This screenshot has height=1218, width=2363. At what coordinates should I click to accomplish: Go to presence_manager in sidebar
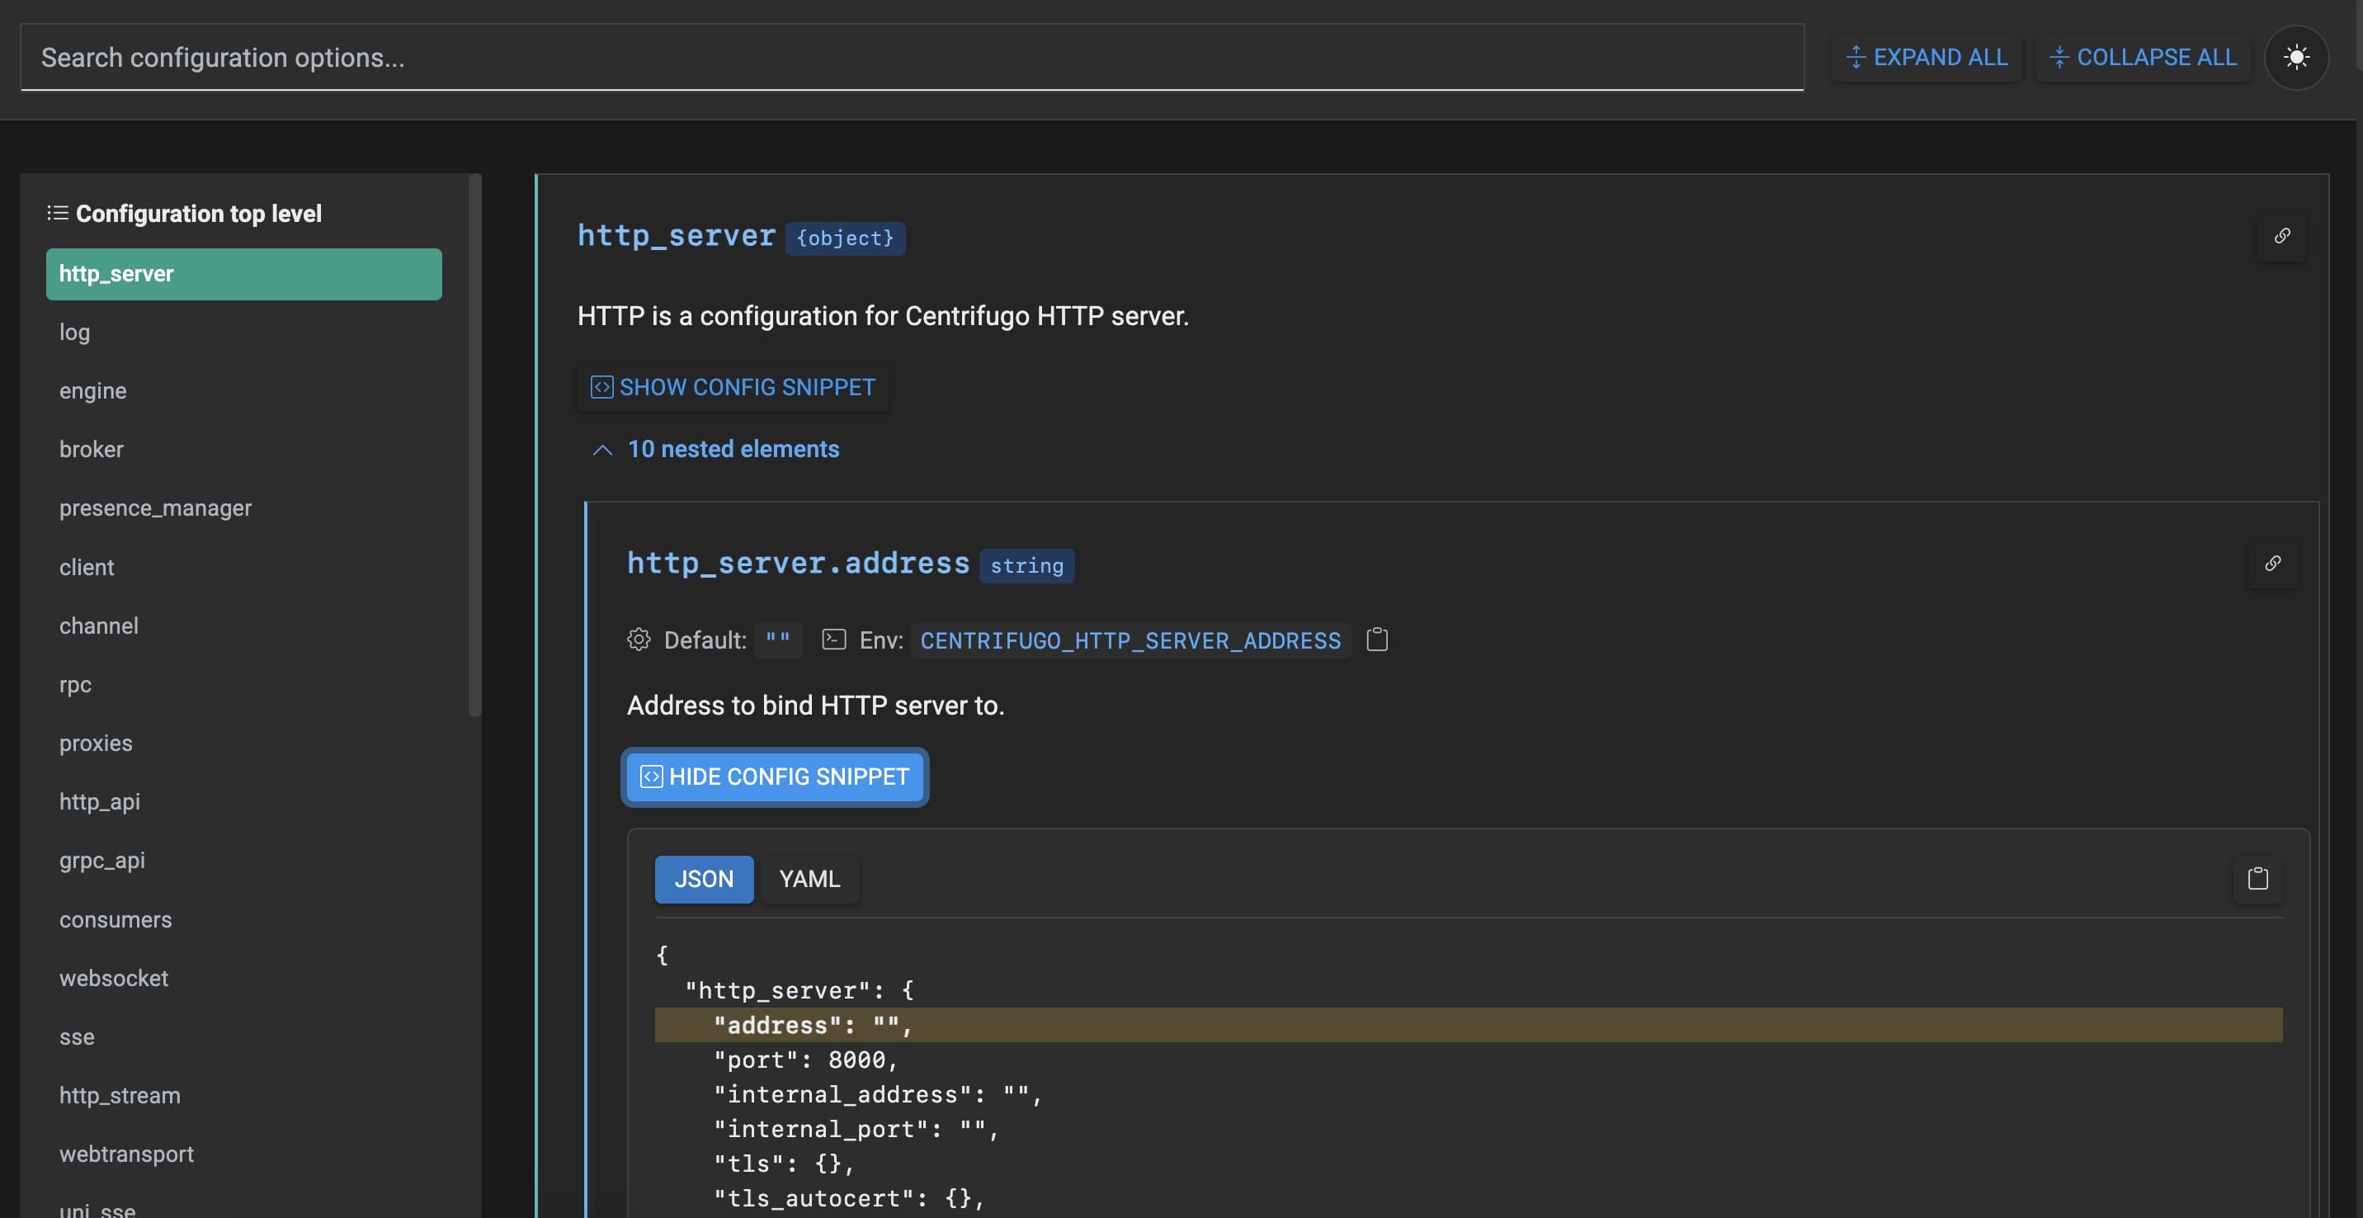(x=155, y=508)
